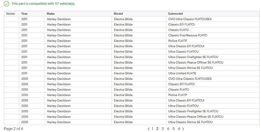Click year 2010 in the FLHTCUSE5 row
The width and height of the screenshot is (261, 132).
pos(25,79)
